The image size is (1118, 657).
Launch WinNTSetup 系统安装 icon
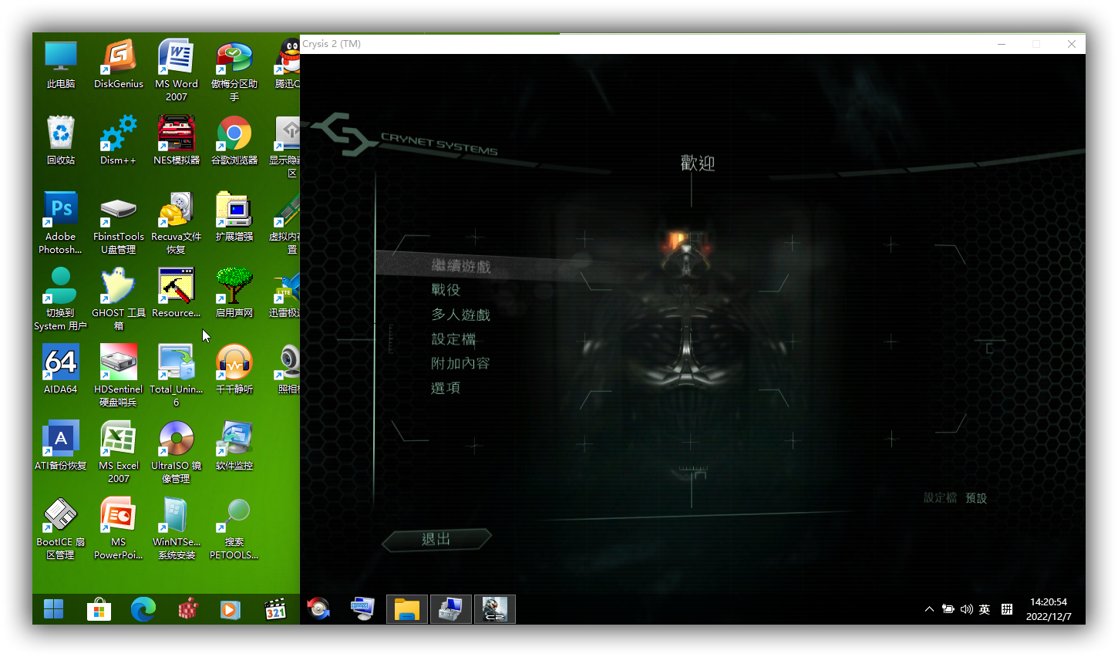click(177, 528)
